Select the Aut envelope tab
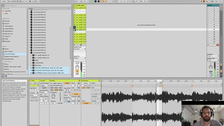 [x=84, y=88]
